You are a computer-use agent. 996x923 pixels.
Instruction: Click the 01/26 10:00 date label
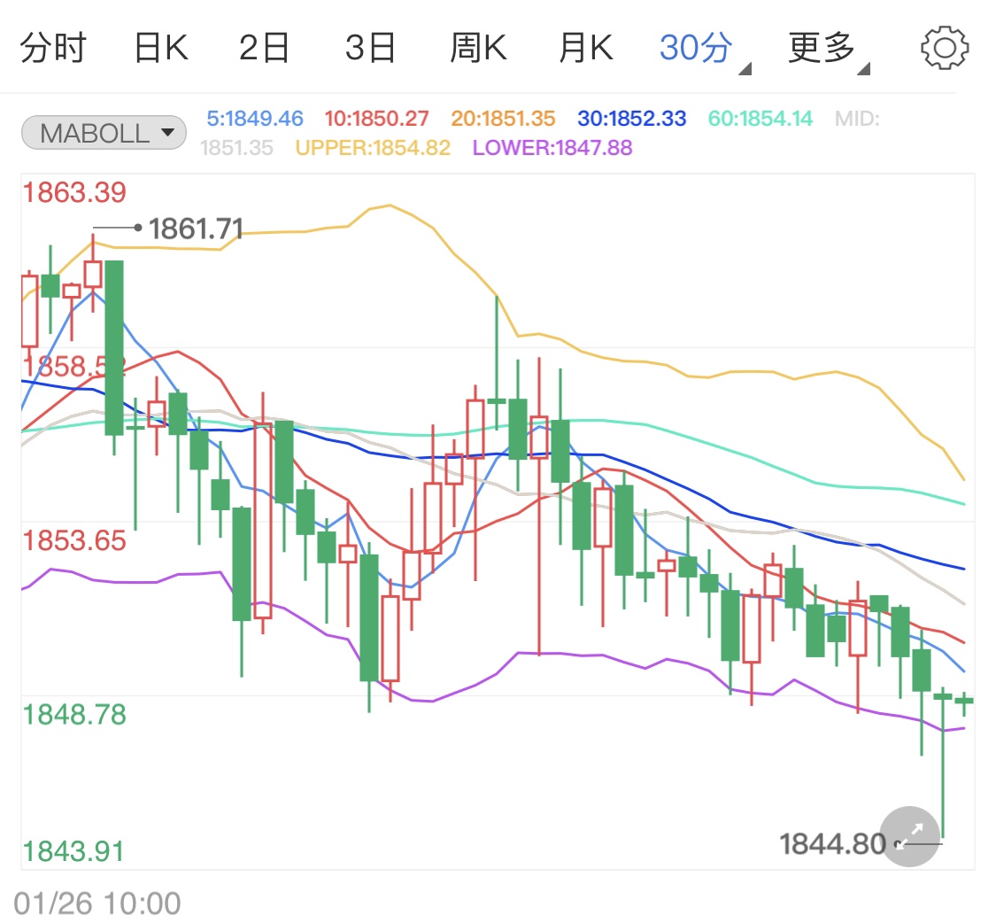[x=97, y=904]
